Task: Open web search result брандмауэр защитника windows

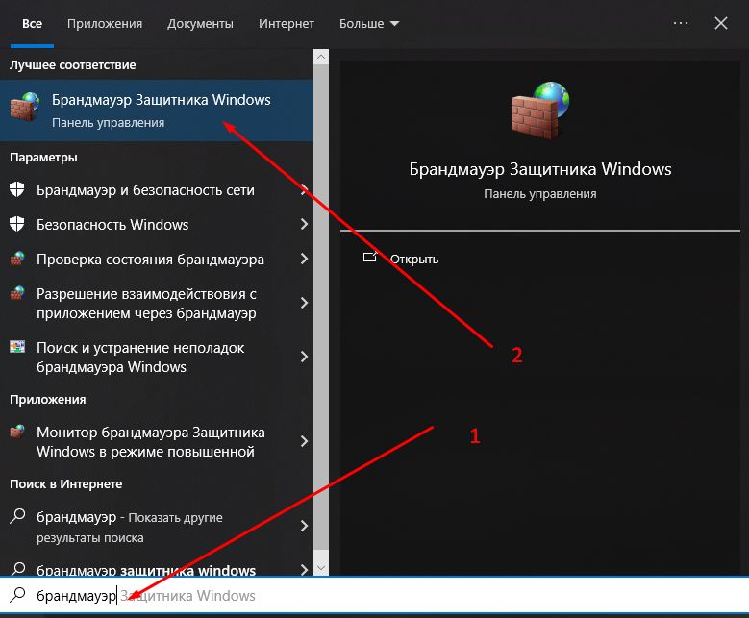Action: pyautogui.click(x=146, y=570)
